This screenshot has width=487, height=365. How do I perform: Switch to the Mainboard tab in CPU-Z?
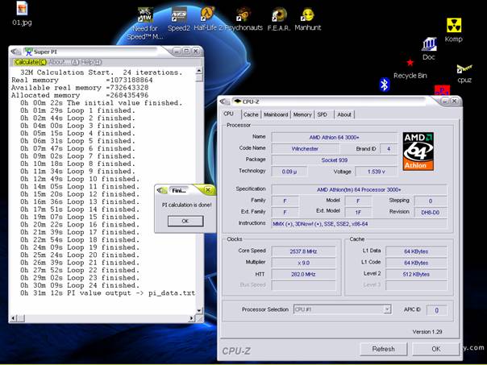(x=276, y=114)
